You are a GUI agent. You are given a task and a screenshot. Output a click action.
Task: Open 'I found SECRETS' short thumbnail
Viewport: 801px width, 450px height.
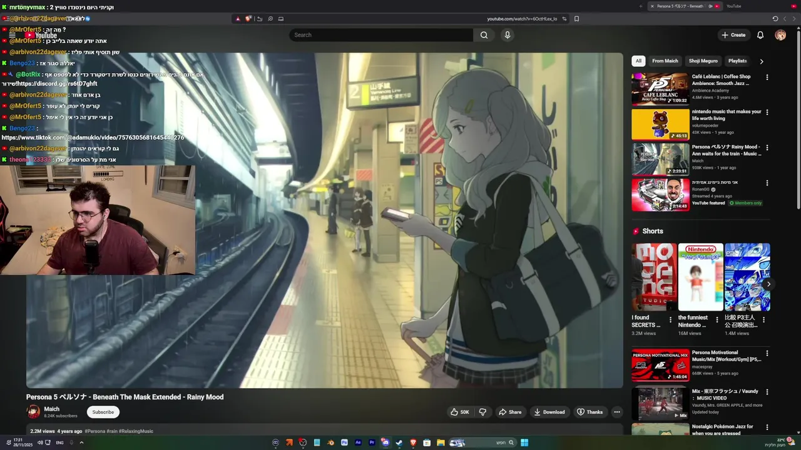[x=654, y=277]
